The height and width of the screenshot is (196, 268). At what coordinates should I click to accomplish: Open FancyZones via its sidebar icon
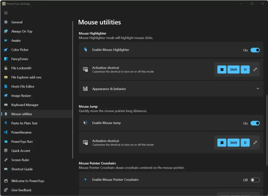point(6,59)
